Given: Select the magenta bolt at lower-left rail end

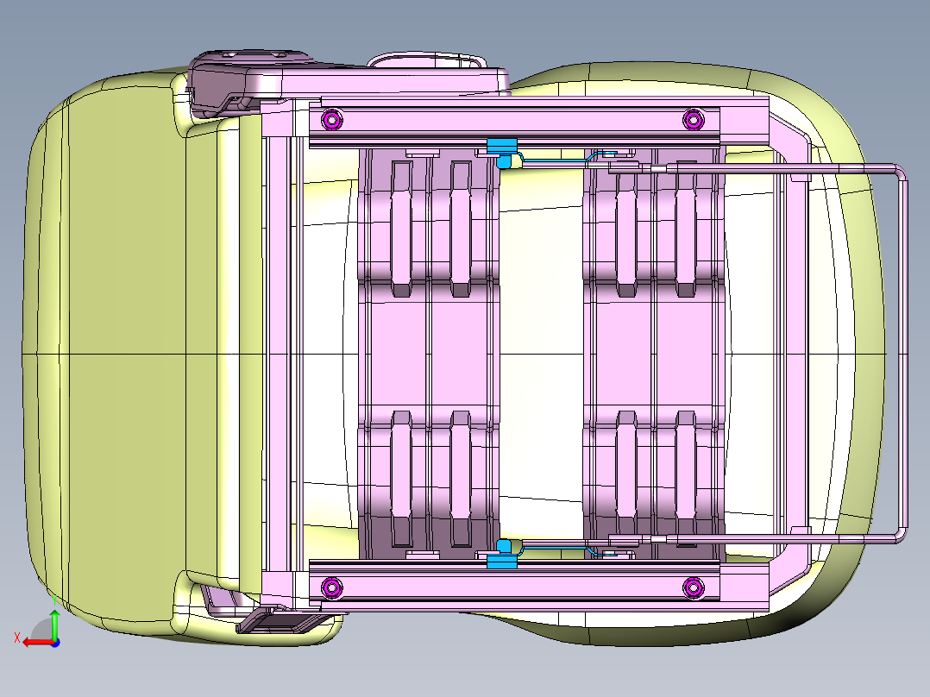Looking at the screenshot, I should tap(332, 587).
